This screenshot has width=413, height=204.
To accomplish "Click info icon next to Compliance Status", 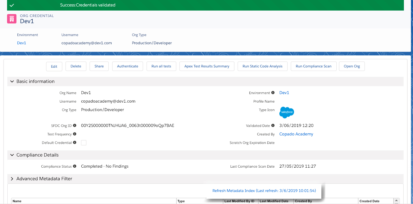I will pos(75,166).
